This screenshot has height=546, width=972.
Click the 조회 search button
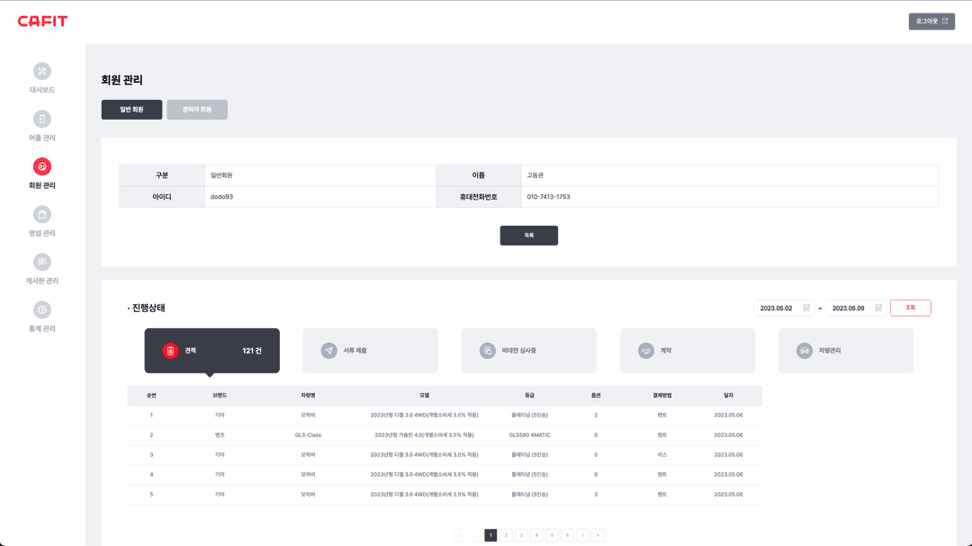click(x=910, y=307)
